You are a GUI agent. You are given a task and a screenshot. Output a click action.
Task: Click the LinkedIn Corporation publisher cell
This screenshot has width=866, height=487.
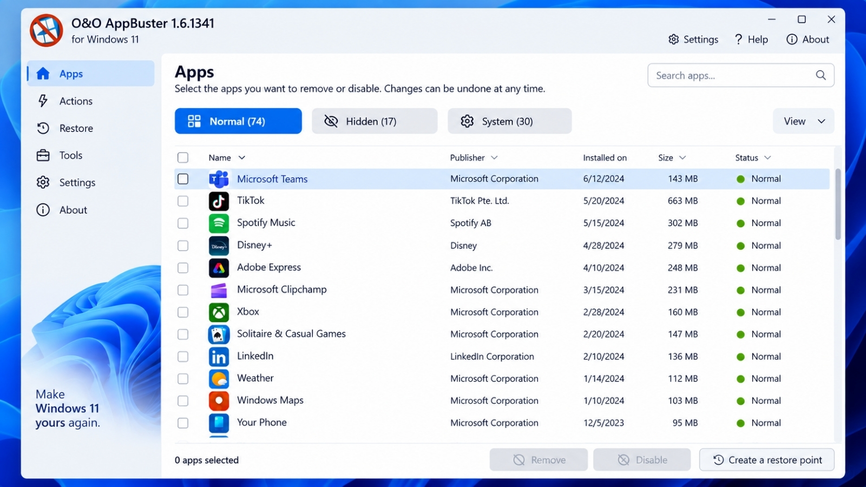click(492, 357)
